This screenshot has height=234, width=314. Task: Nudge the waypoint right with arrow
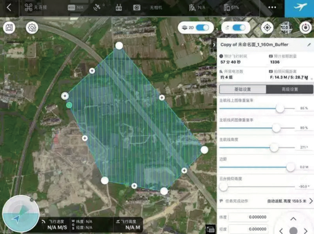pos(305,231)
